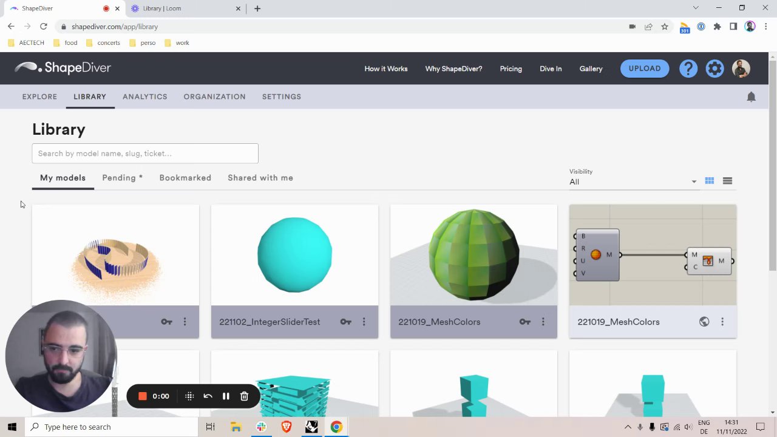
Task: Open the user profile avatar menu
Action: 741,69
